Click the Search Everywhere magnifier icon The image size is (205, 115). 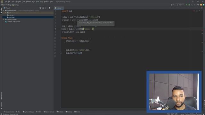198,5
